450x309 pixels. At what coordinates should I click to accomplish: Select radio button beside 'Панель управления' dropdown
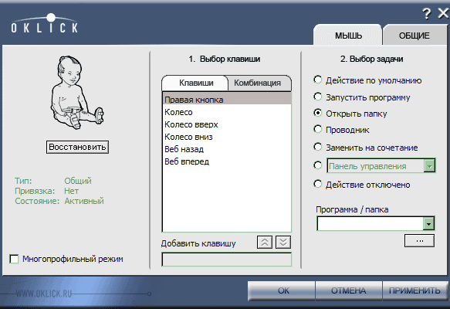tap(318, 165)
